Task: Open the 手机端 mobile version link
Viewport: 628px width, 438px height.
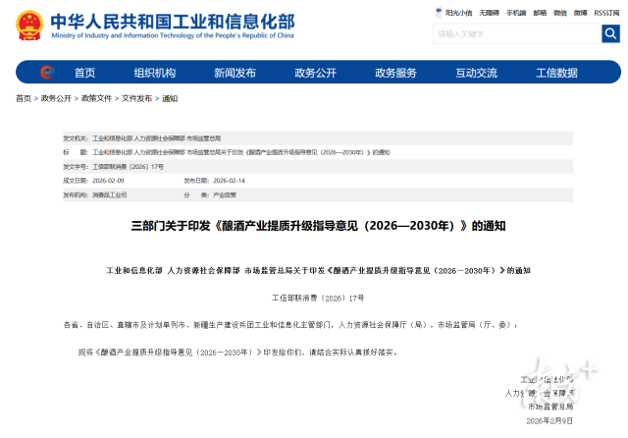Action: point(515,13)
